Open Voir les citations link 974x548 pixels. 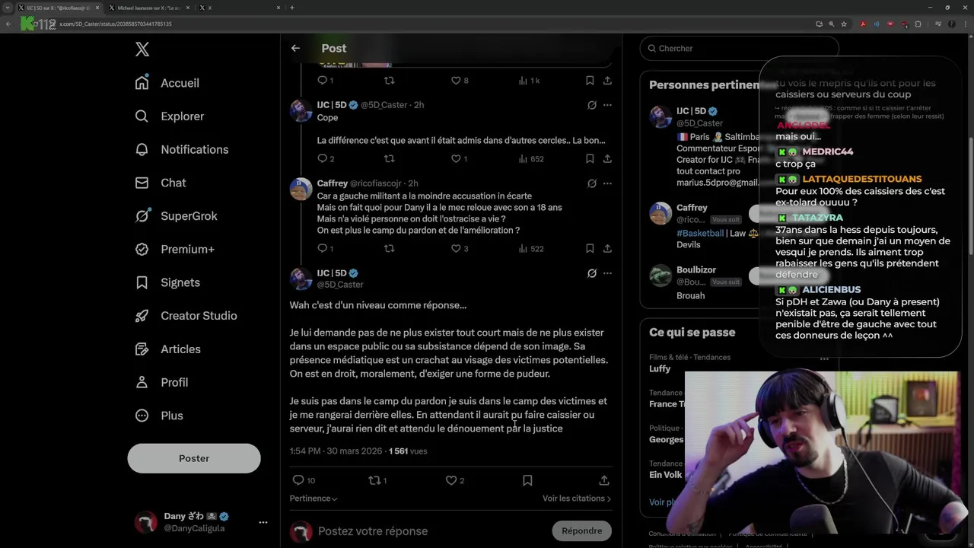[x=577, y=499]
